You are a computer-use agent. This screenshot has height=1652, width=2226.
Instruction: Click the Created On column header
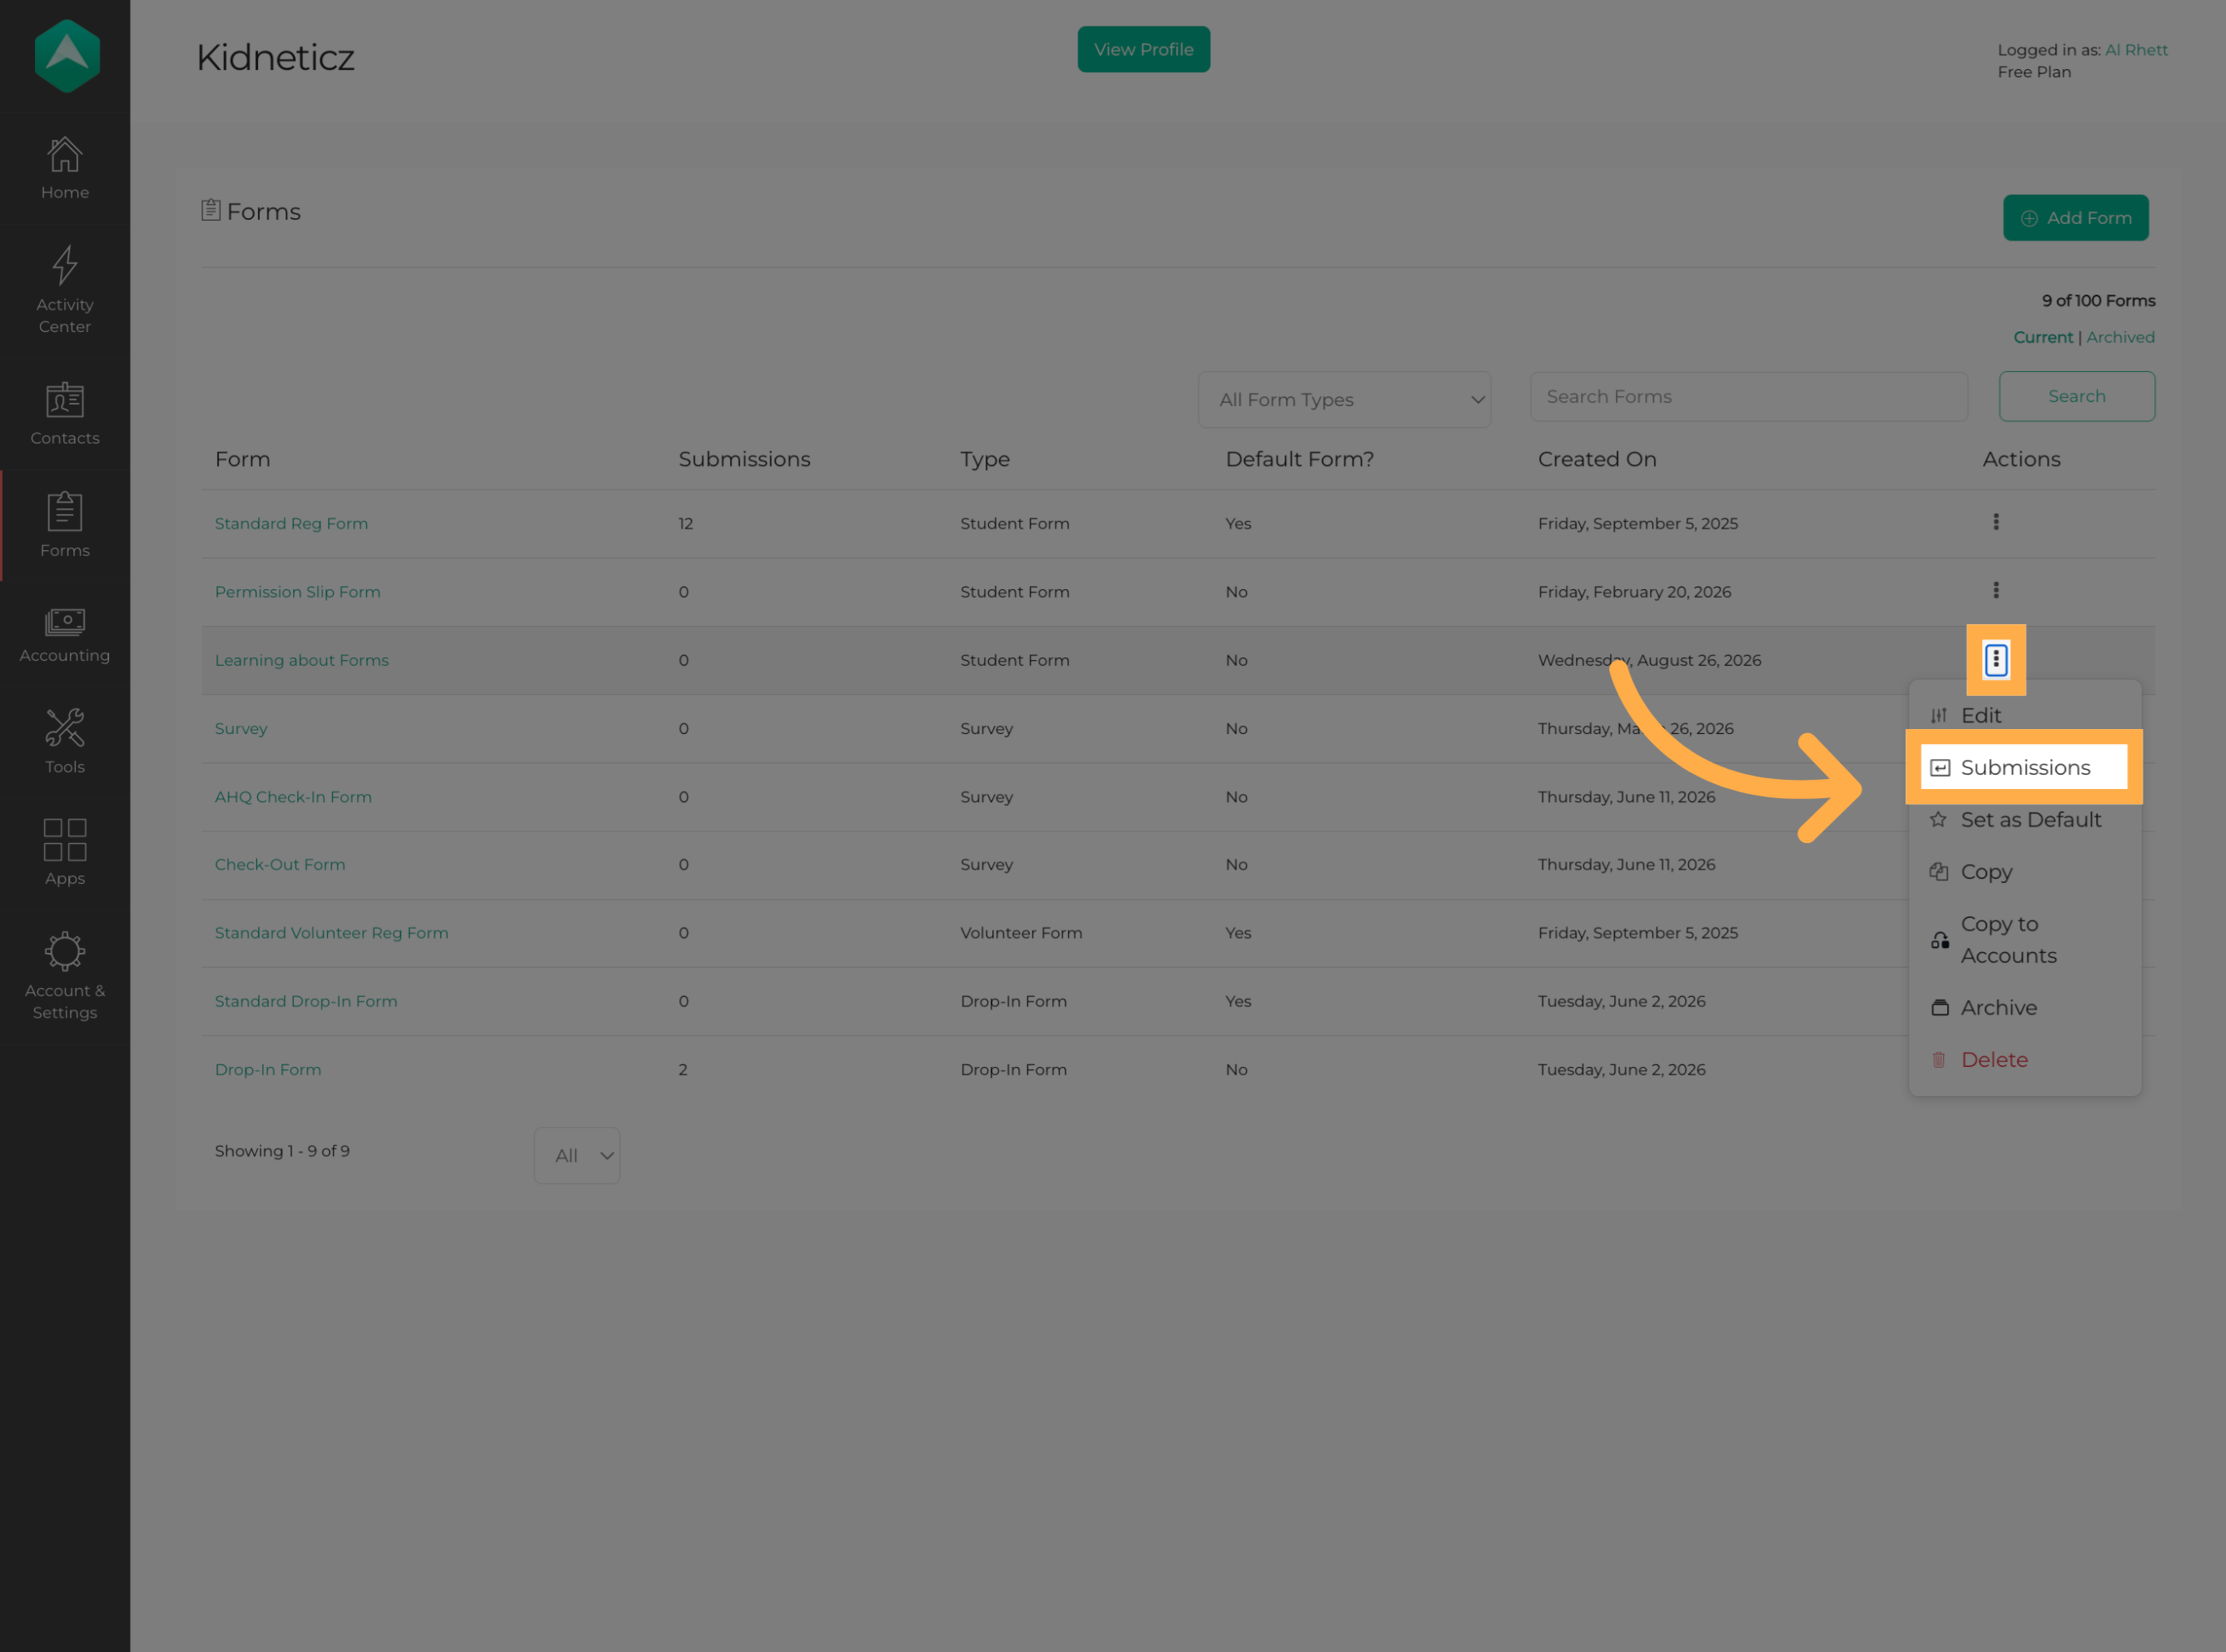(1597, 459)
